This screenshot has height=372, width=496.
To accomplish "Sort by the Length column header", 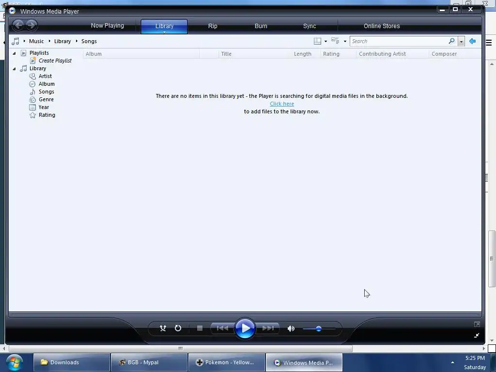I will point(306,54).
